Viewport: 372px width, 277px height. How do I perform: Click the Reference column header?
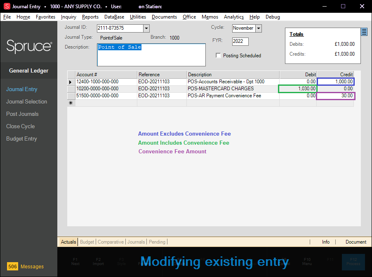[162, 75]
